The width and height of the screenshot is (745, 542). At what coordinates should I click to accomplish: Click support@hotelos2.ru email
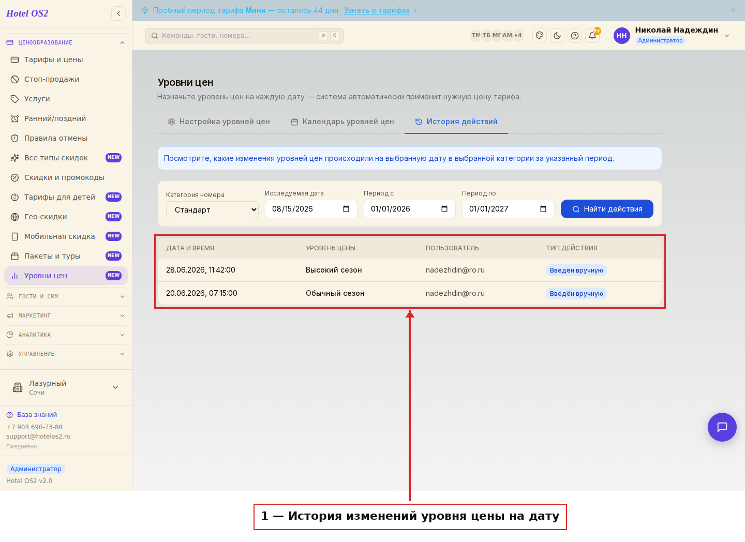click(x=38, y=436)
